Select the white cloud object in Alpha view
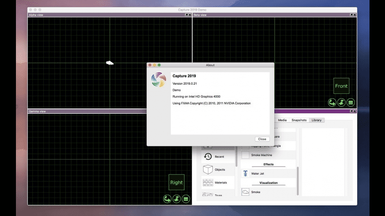 click(x=109, y=63)
